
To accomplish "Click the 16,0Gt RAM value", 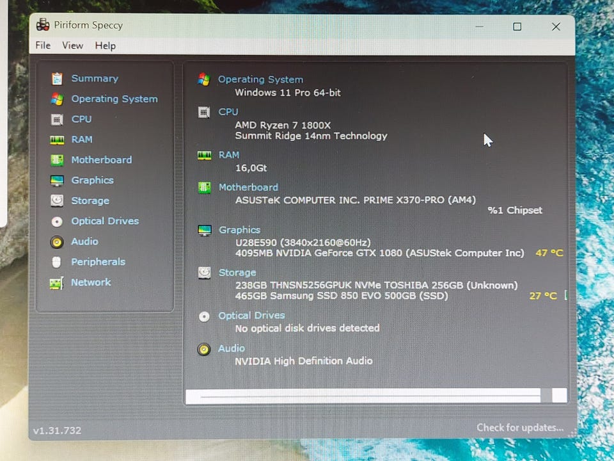I will 251,168.
